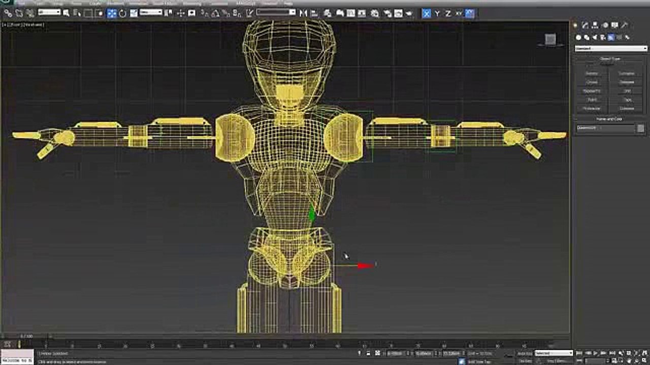Open the Render Setup dialog
The image size is (650, 365).
387,13
